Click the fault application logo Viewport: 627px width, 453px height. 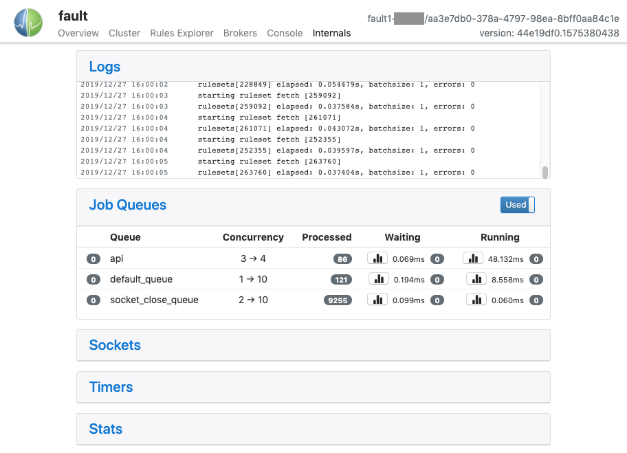point(27,22)
